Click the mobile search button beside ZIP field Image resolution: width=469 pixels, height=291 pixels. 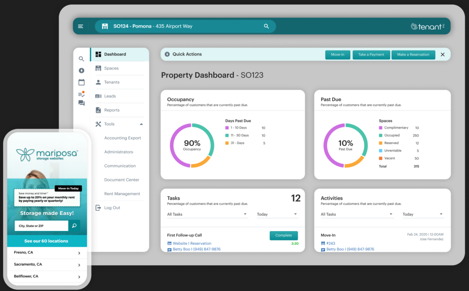click(x=74, y=226)
